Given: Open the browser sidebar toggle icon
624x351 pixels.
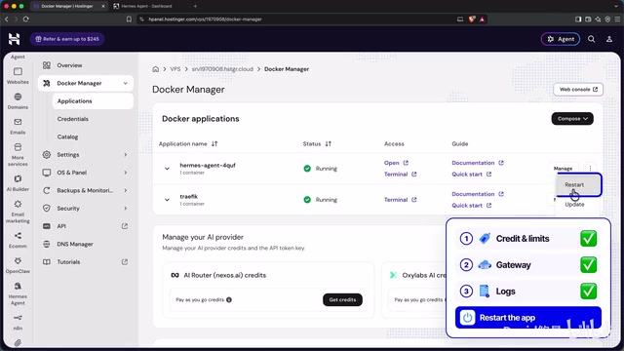Looking at the screenshot, I should tap(578, 19).
